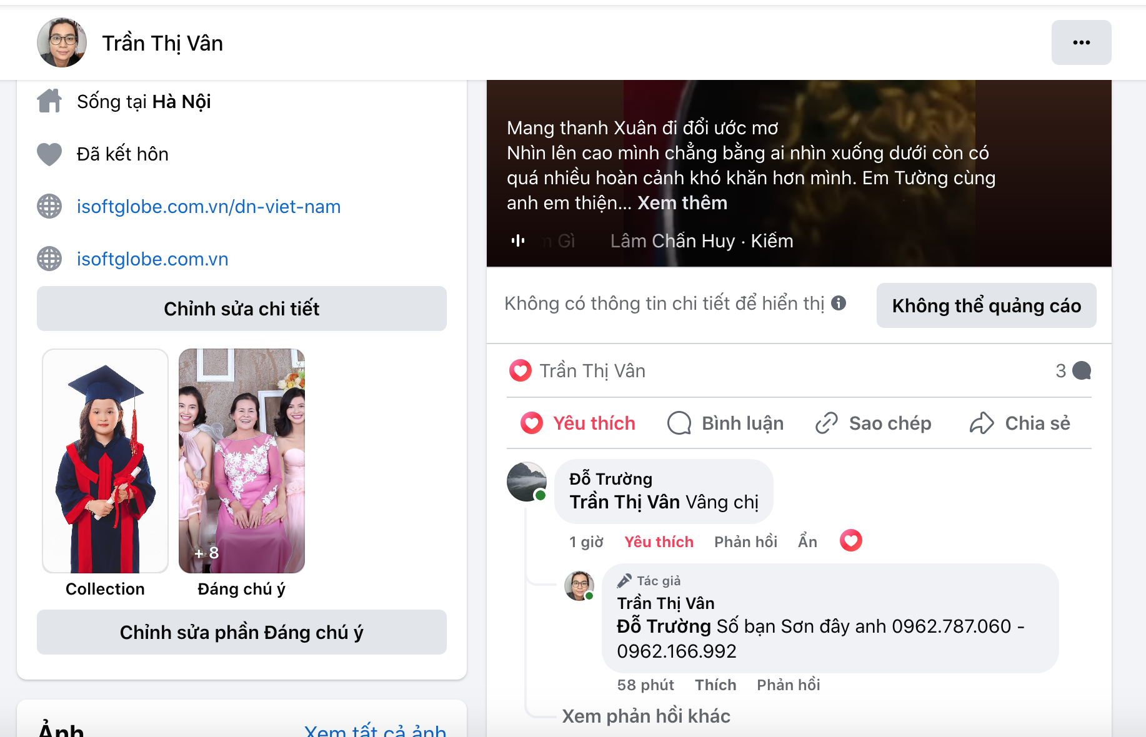Reply to Đỗ Trường's comment with Phản hồi
The width and height of the screenshot is (1146, 737).
(x=745, y=542)
